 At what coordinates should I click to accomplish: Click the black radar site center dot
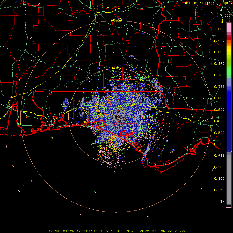(x=116, y=116)
